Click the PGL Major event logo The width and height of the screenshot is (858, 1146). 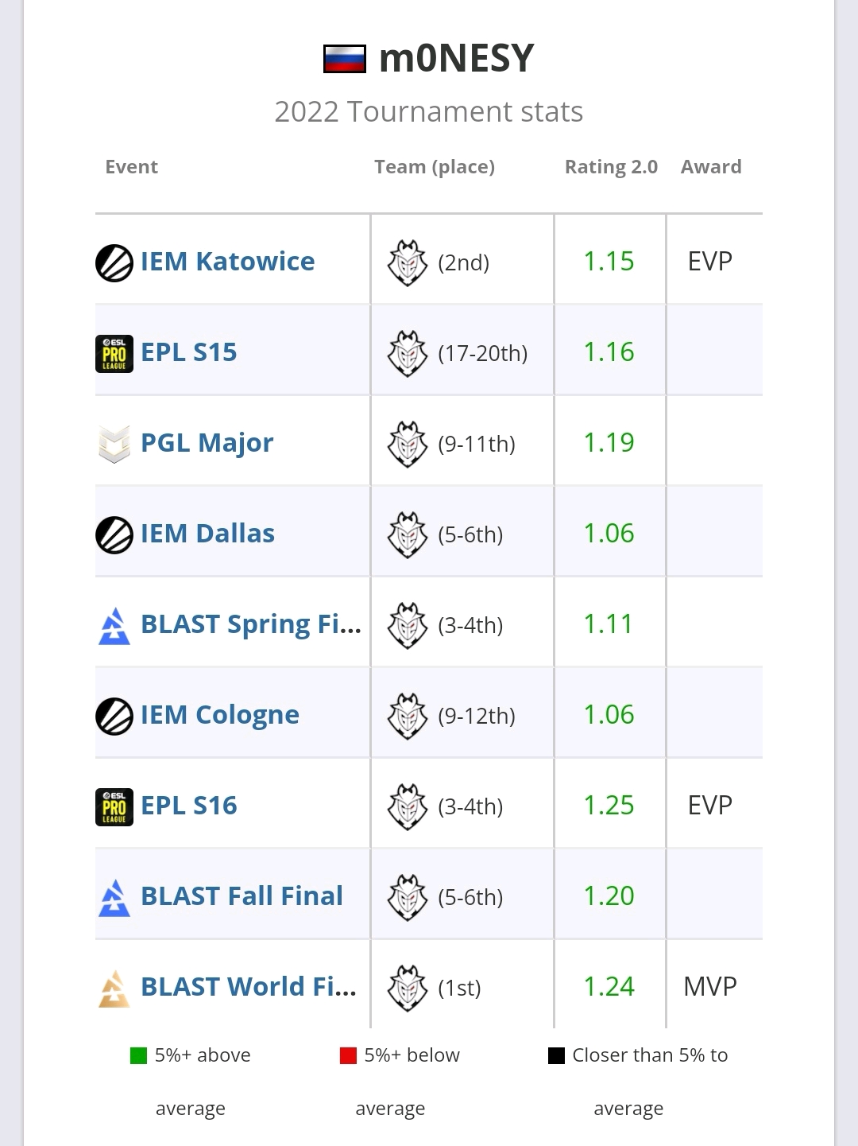click(x=114, y=444)
